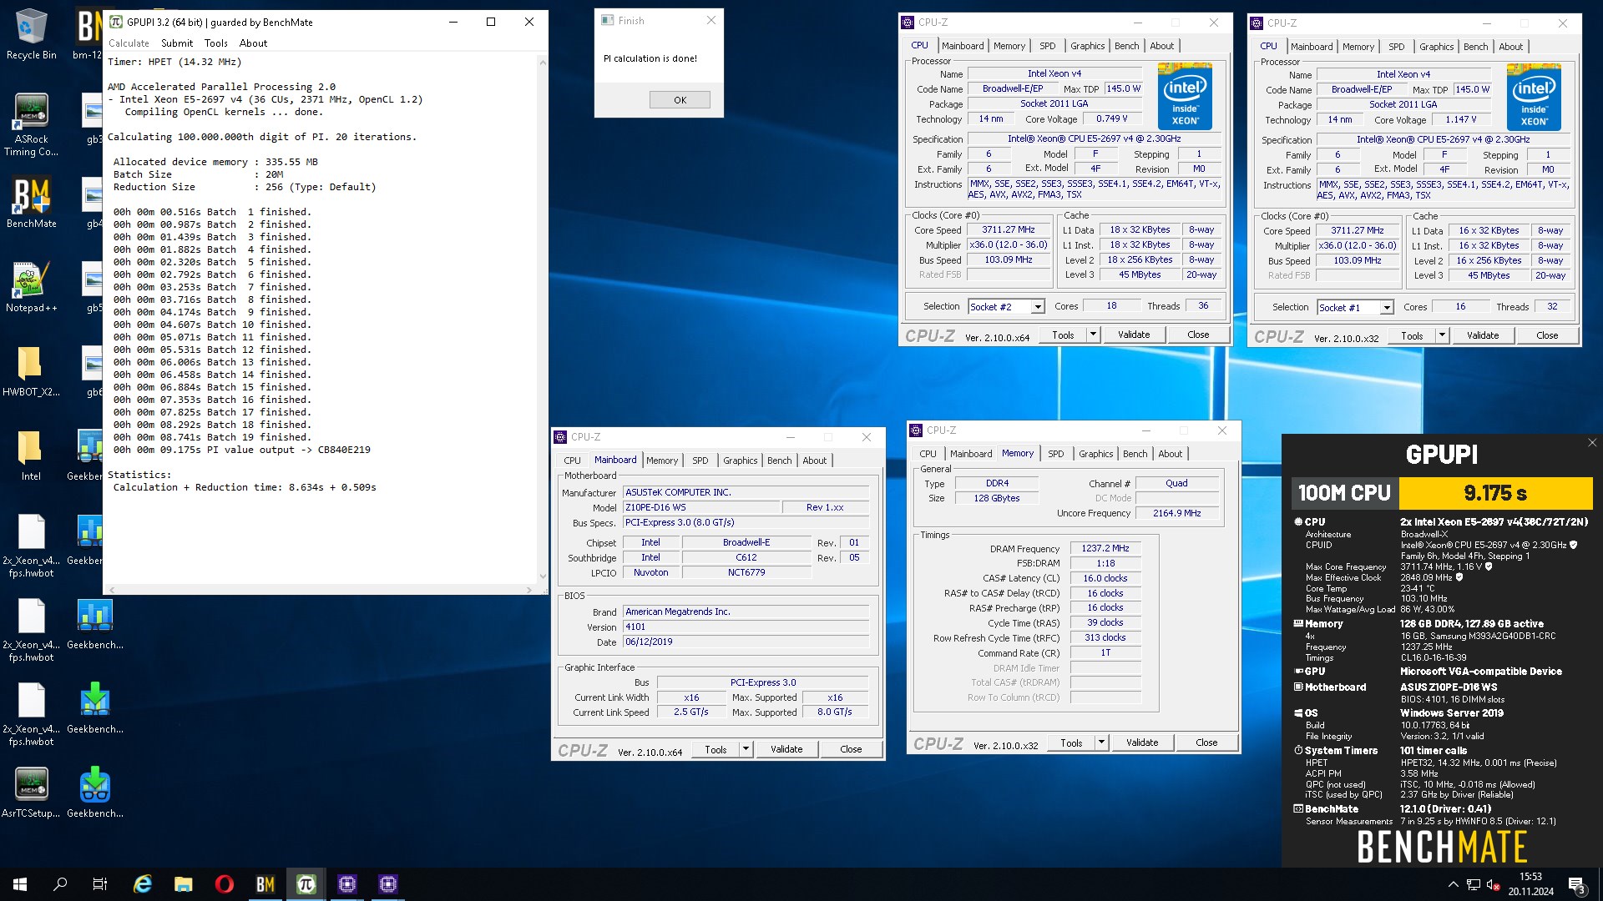Click OK in the Finish dialog
The height and width of the screenshot is (901, 1603).
(680, 100)
